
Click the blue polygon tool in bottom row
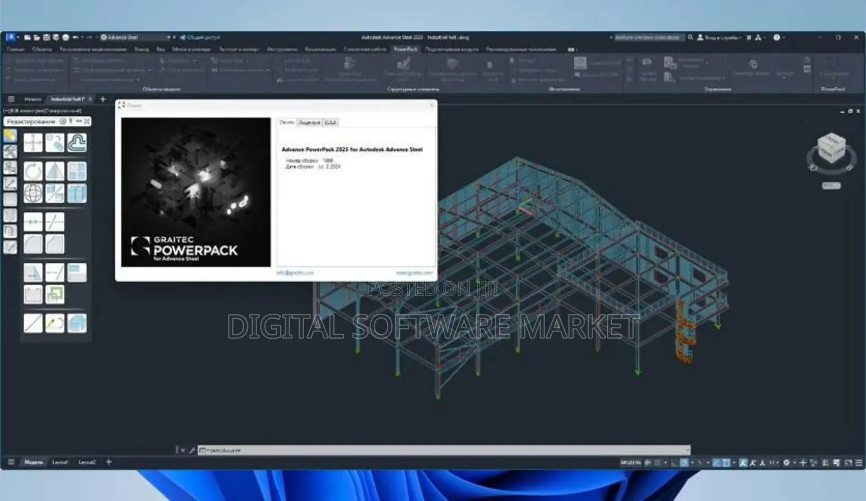coord(77,323)
